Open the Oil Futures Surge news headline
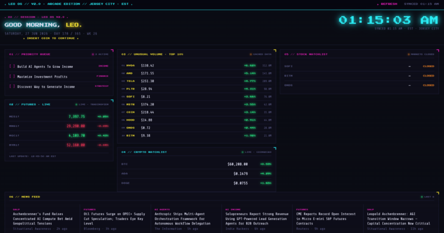Screen dimensions: 444x233 (115, 219)
